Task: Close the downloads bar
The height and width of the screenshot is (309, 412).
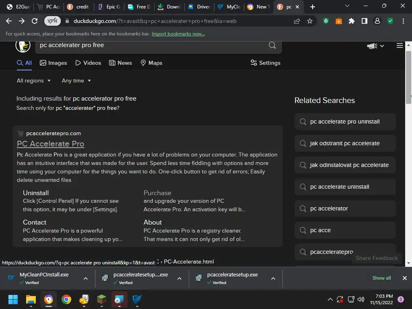Action: (405, 278)
